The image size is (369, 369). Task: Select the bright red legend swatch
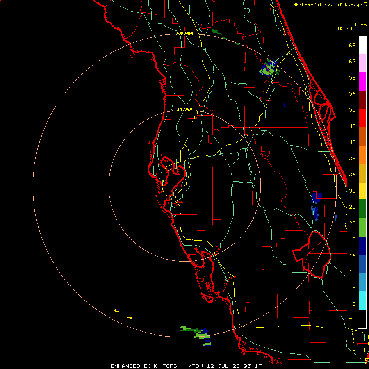pyautogui.click(x=362, y=118)
